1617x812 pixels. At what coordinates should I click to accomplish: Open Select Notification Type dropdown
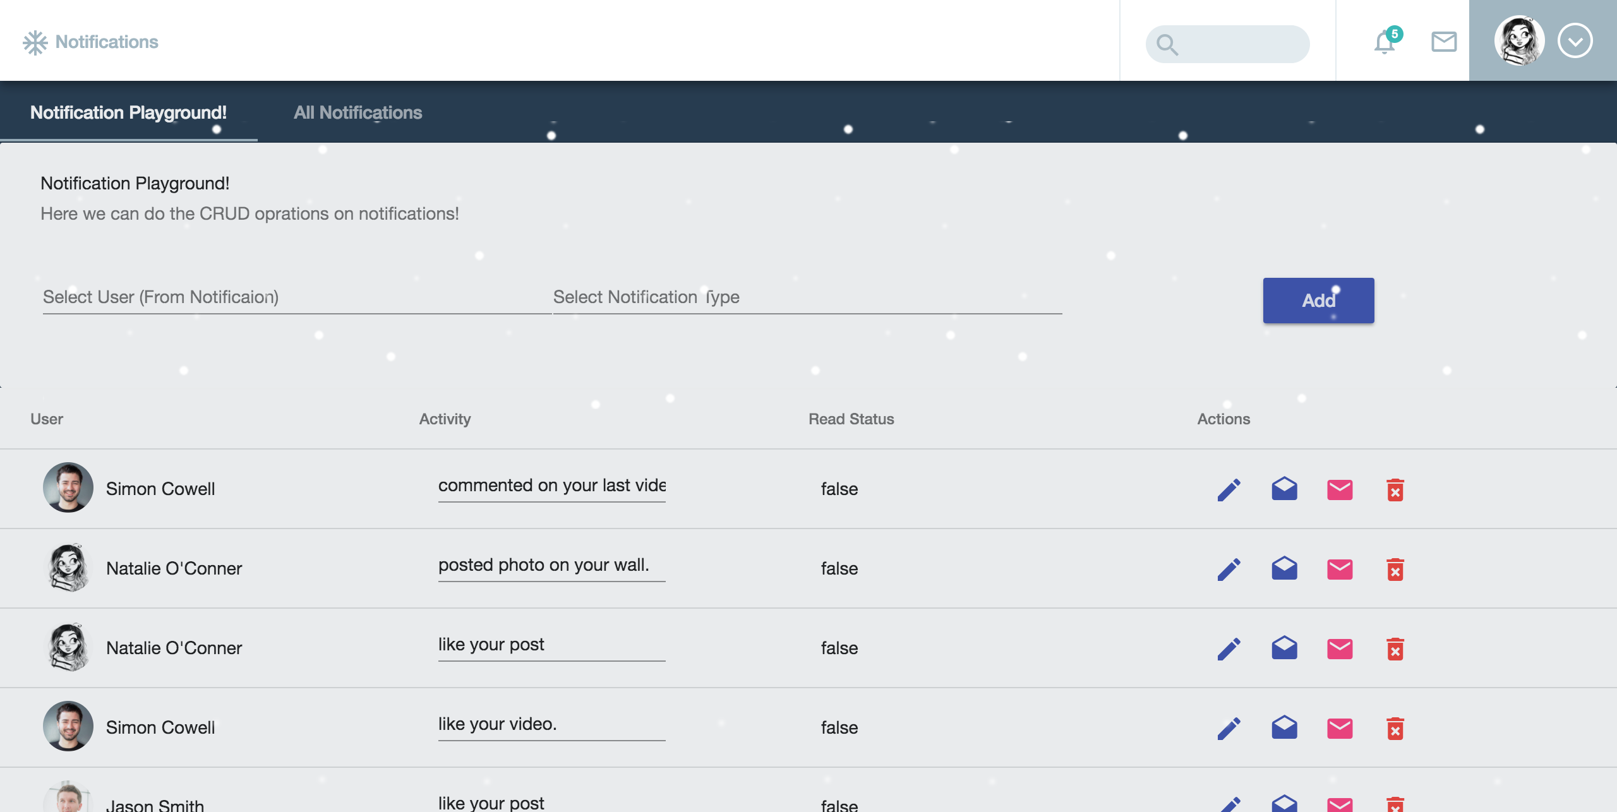tap(807, 297)
